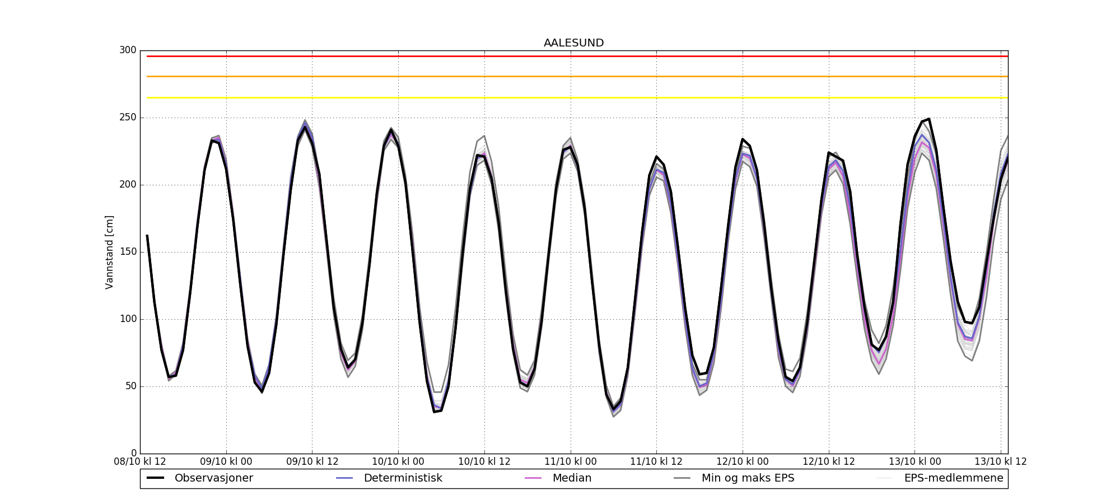Click the y-axis tick label 200
The height and width of the screenshot is (504, 1120).
pos(128,185)
